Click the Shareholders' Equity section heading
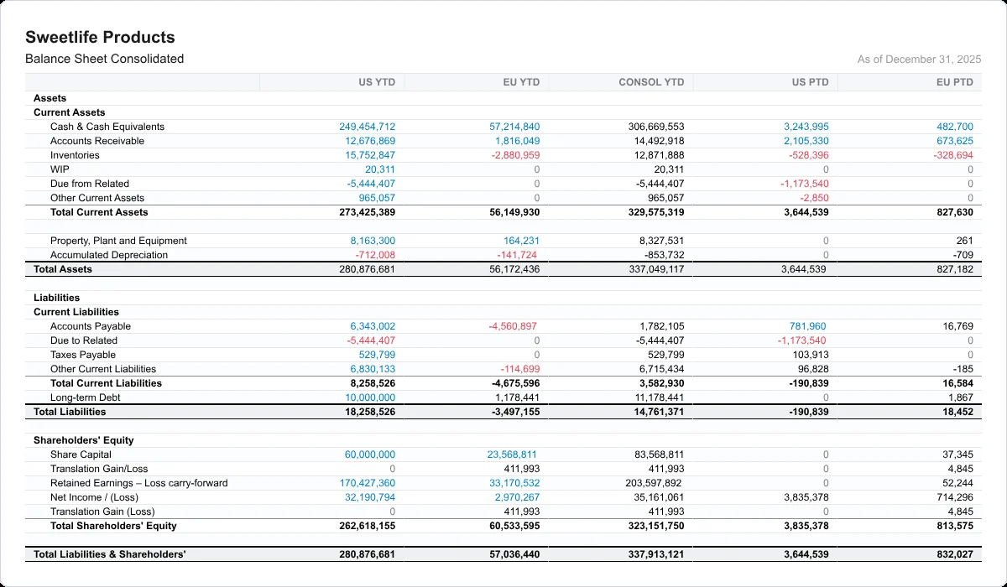 (84, 440)
